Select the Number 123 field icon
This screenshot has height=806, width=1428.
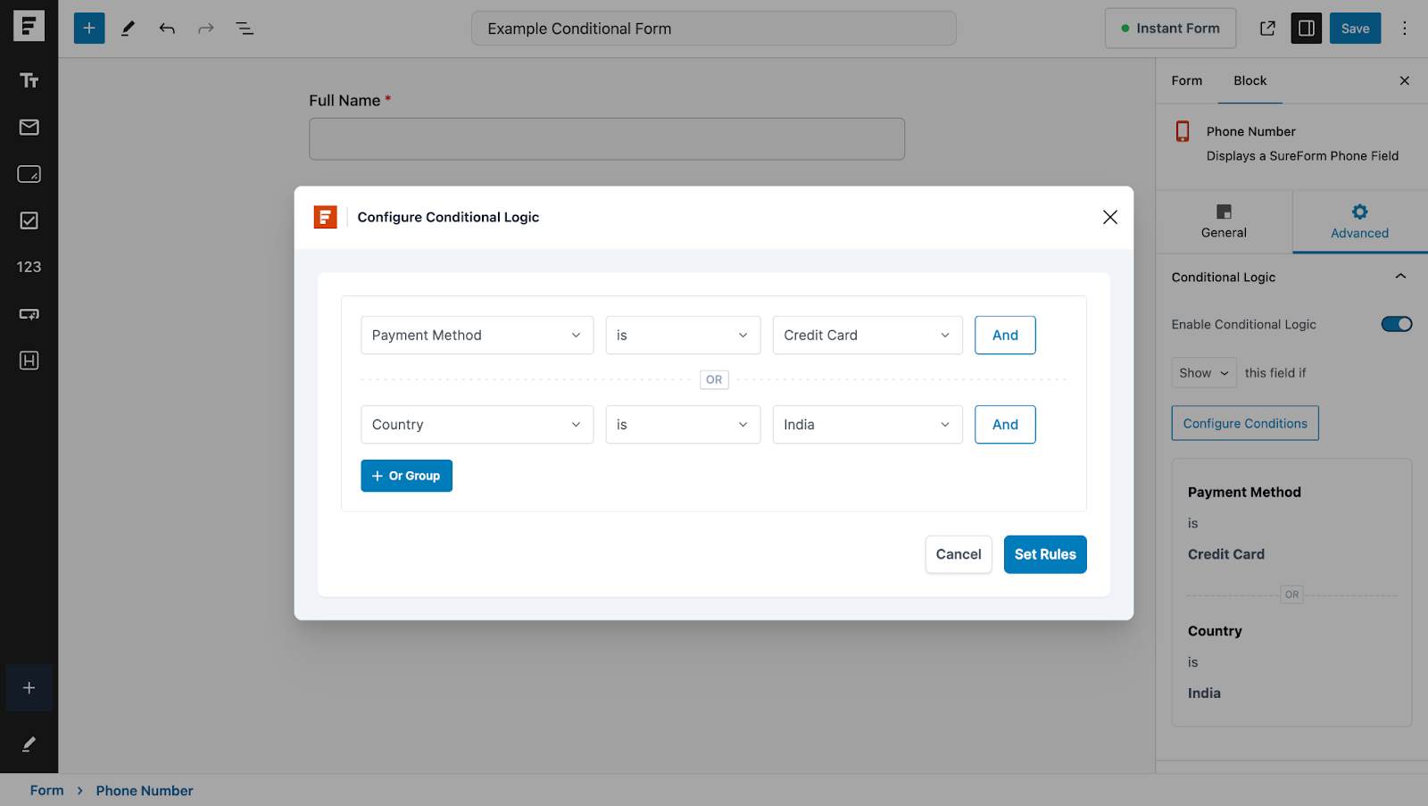29,267
